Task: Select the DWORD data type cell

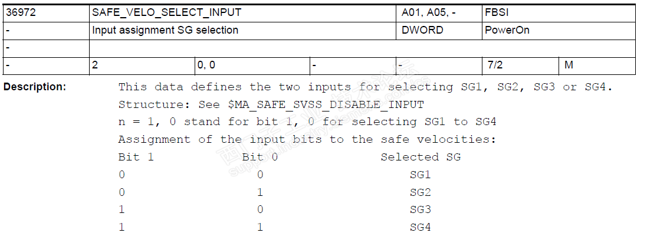Action: [422, 30]
